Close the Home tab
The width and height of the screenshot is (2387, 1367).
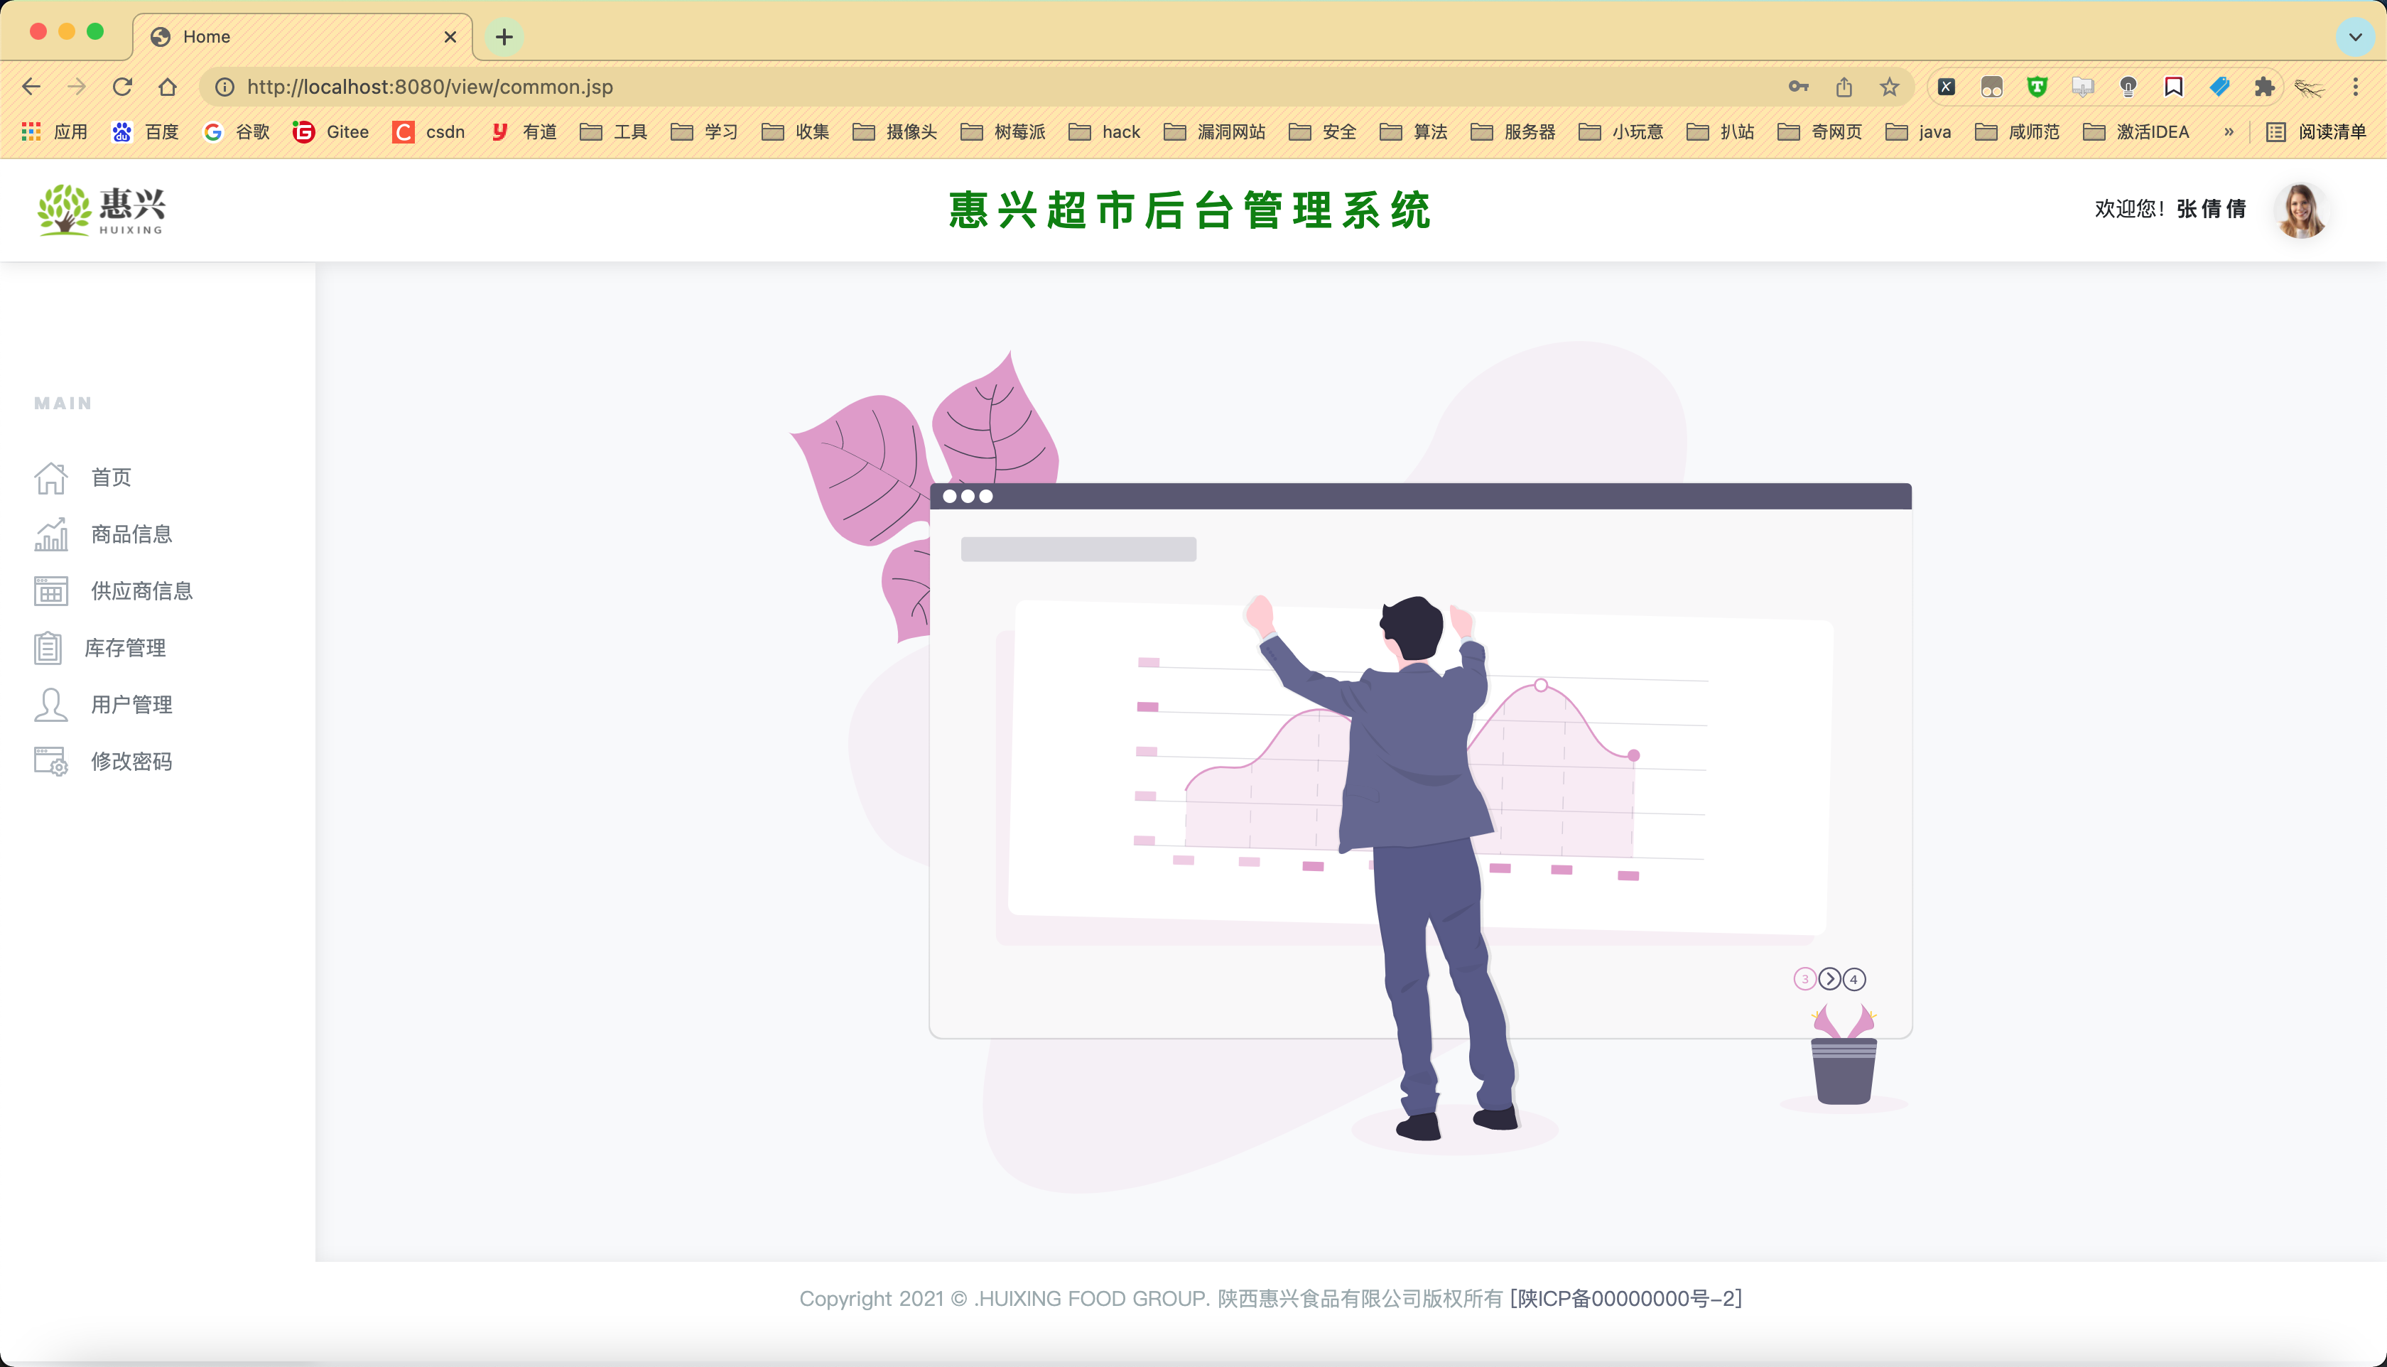click(x=450, y=37)
